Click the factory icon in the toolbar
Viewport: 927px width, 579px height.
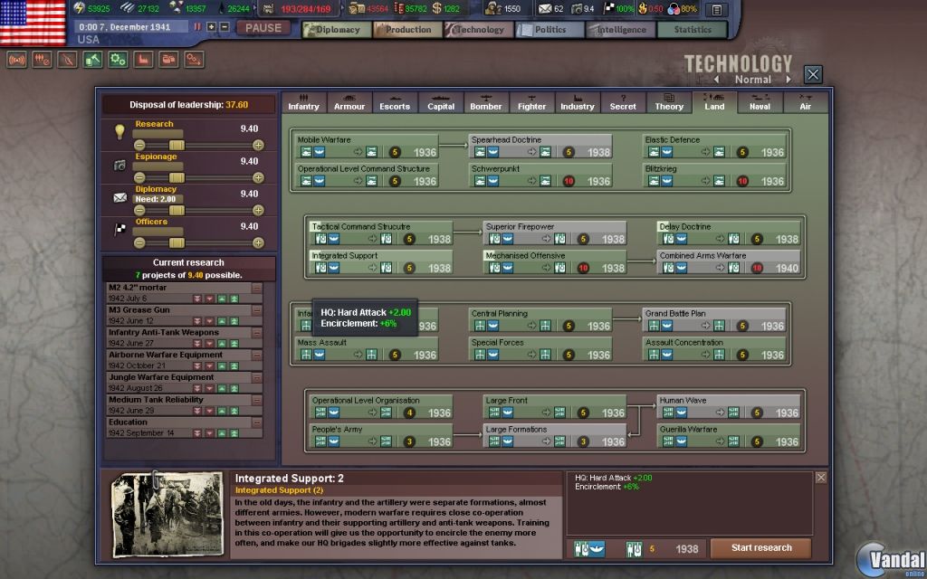[x=143, y=60]
